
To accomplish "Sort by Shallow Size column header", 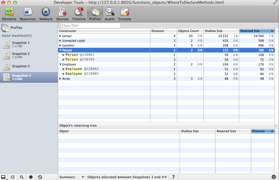I will (x=221, y=31).
